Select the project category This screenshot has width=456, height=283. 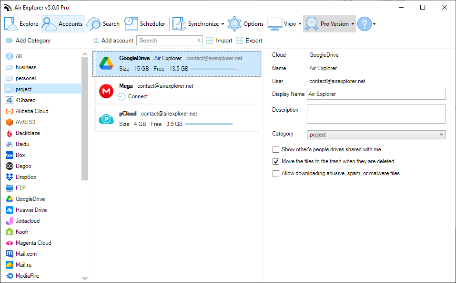tap(42, 89)
